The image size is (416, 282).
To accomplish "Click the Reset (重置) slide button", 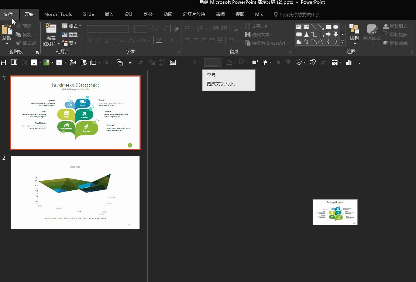I will [x=70, y=34].
